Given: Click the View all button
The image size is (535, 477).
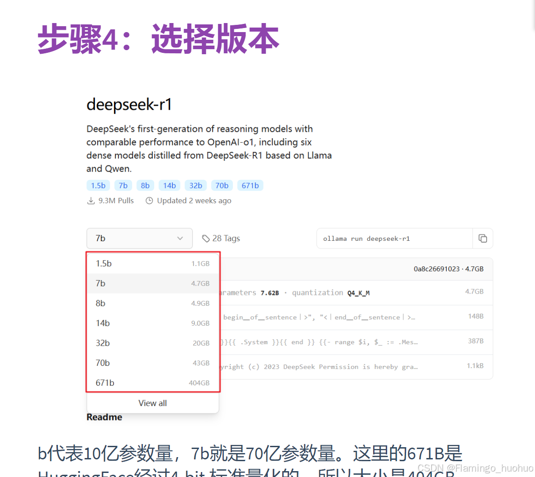Looking at the screenshot, I should coord(153,403).
